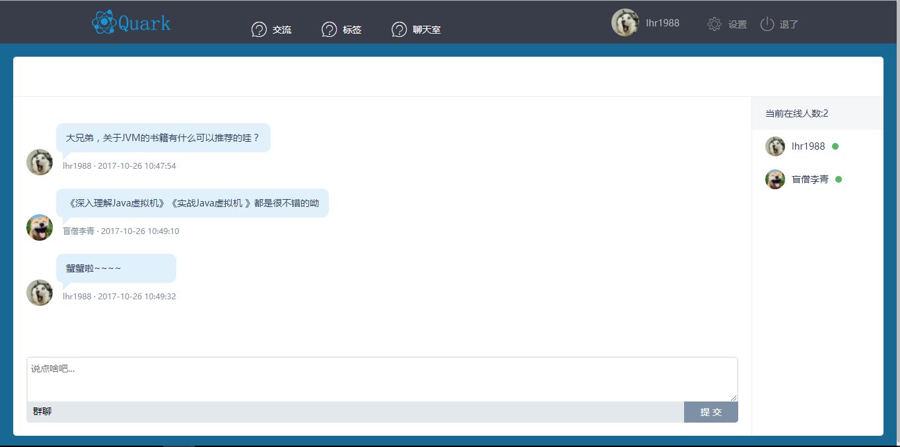Click timestamp 2017-10-26 10:47:54
This screenshot has width=900, height=447.
(137, 166)
